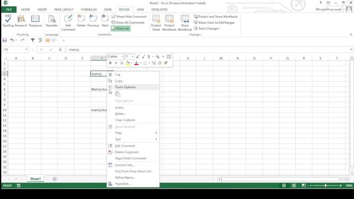Center align from mini toolbar
Screen dimensions: 354x199
pos(122,63)
